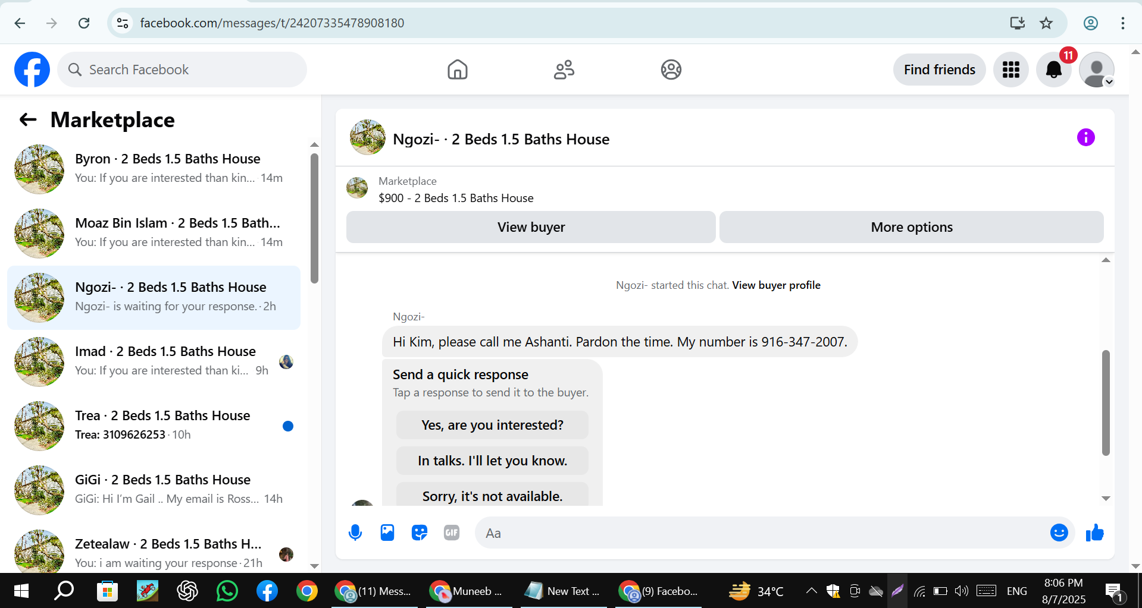Open the Windows Start menu

click(x=21, y=591)
